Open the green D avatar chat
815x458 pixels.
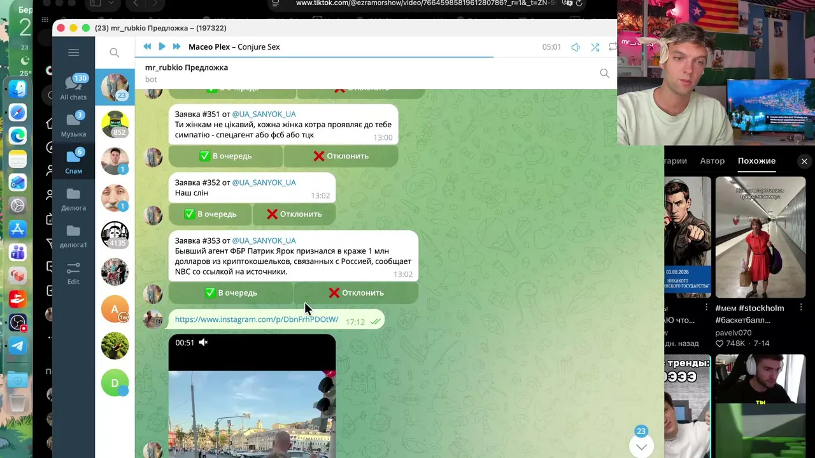pyautogui.click(x=115, y=382)
